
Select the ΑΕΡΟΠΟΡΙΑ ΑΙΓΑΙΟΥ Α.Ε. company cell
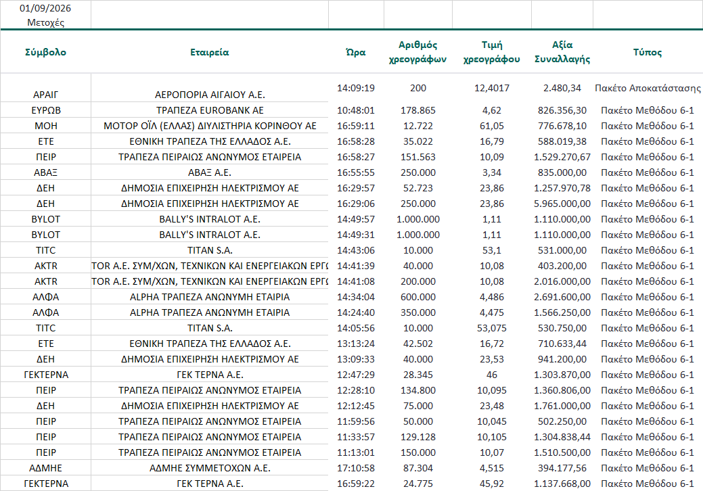(x=210, y=95)
